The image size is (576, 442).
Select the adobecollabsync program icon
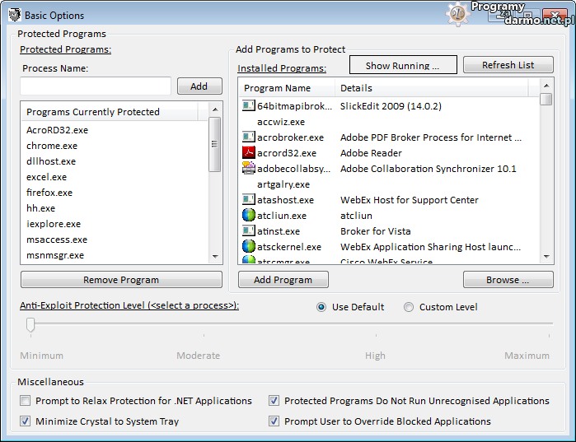pyautogui.click(x=249, y=169)
